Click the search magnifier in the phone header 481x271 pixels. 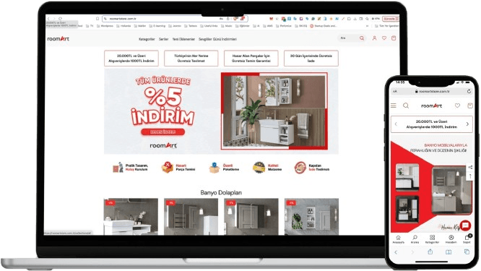[x=406, y=106]
